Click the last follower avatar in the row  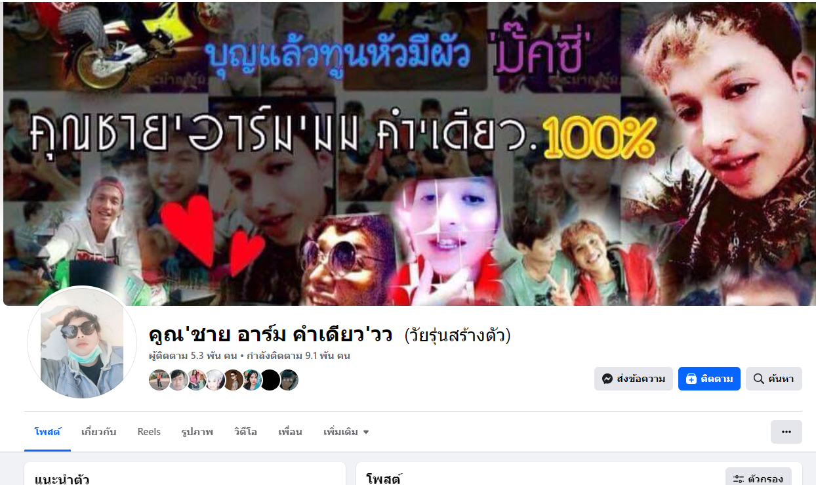pos(288,380)
